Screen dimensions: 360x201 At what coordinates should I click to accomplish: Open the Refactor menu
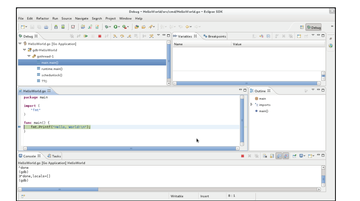click(x=42, y=18)
